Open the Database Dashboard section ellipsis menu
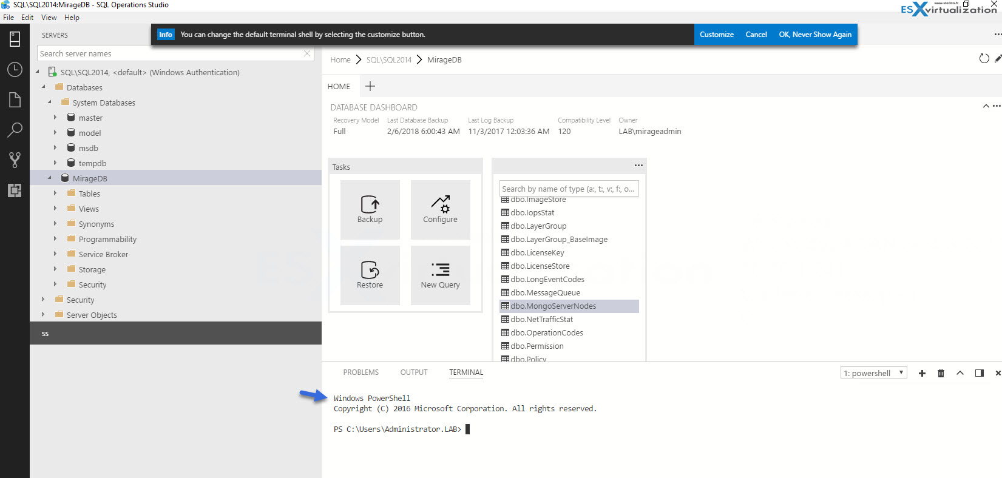The width and height of the screenshot is (1002, 478). [x=997, y=106]
